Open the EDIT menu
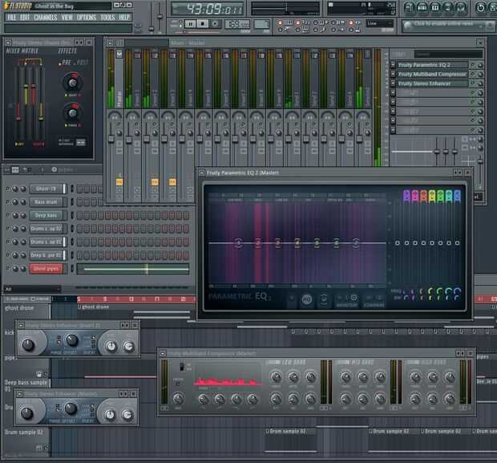Screen dimensions: 497x463 tap(25, 17)
